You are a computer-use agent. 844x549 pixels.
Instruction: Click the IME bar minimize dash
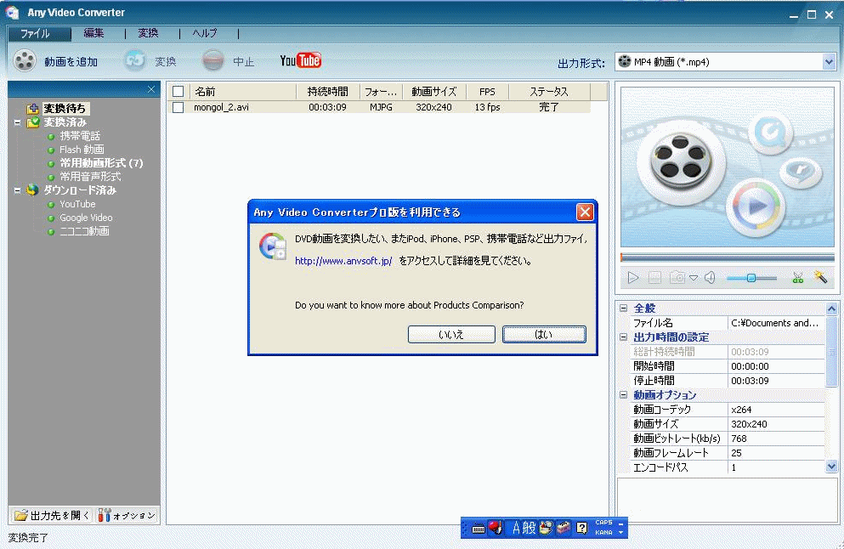click(620, 524)
